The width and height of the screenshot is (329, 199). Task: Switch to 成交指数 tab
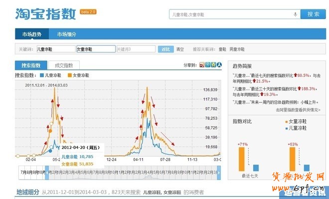pos(64,65)
